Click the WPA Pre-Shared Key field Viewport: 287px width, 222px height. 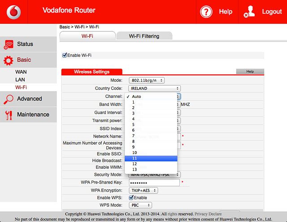pos(154,183)
